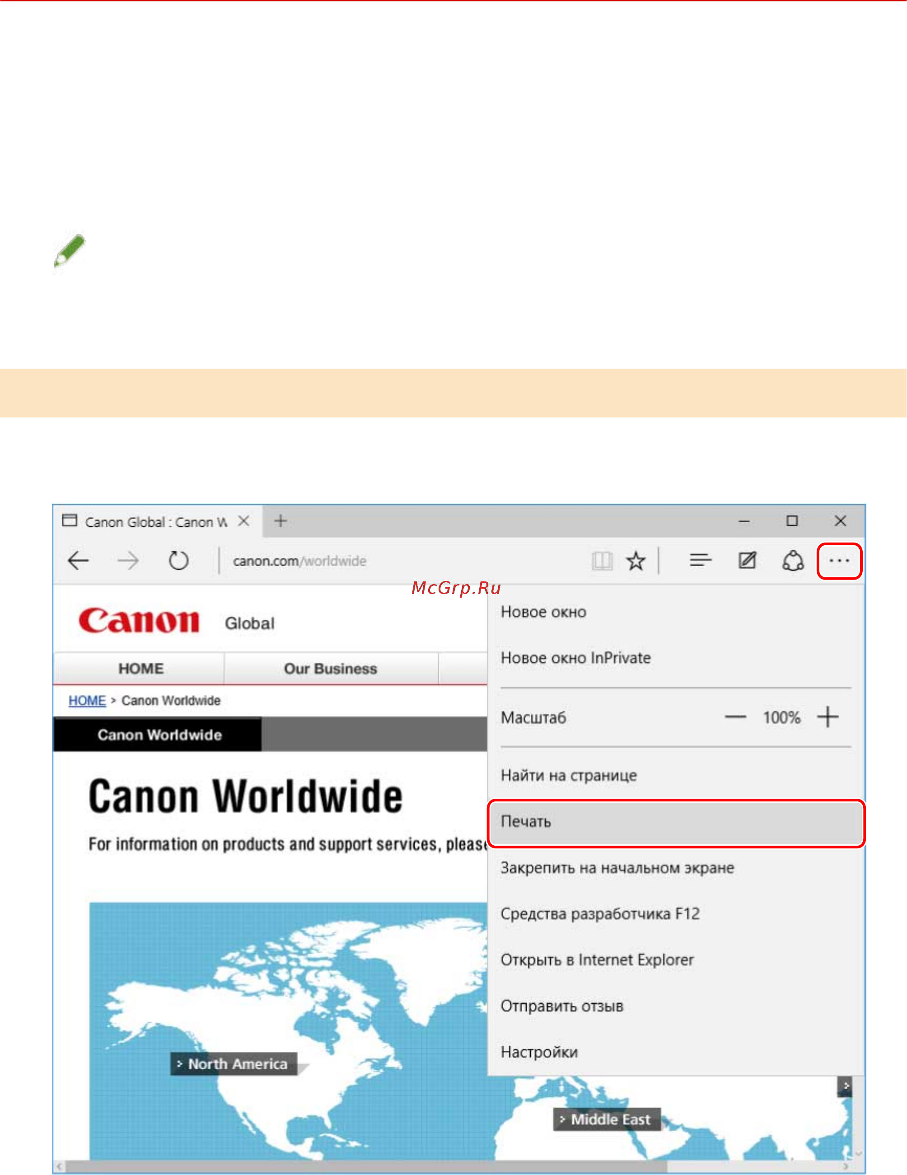Open Настройки from the menu
This screenshot has height=1175, width=907.
click(x=676, y=1052)
